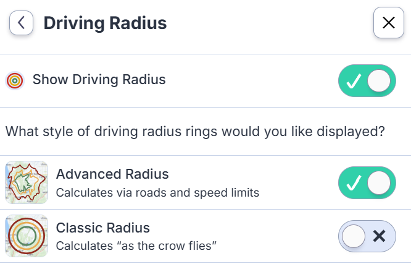Viewport: 411px width, 269px height.
Task: Click the Classic Radius option title
Action: pos(102,228)
